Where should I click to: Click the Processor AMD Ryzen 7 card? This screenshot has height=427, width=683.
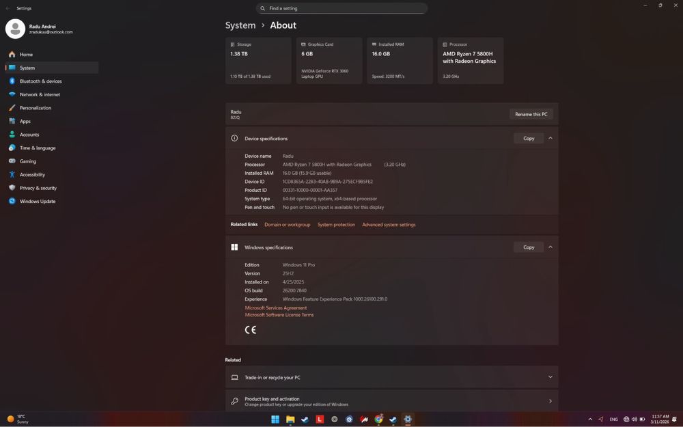tap(471, 61)
